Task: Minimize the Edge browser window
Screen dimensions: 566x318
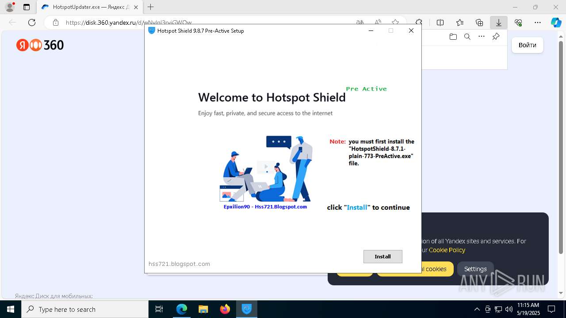Action: pyautogui.click(x=515, y=7)
